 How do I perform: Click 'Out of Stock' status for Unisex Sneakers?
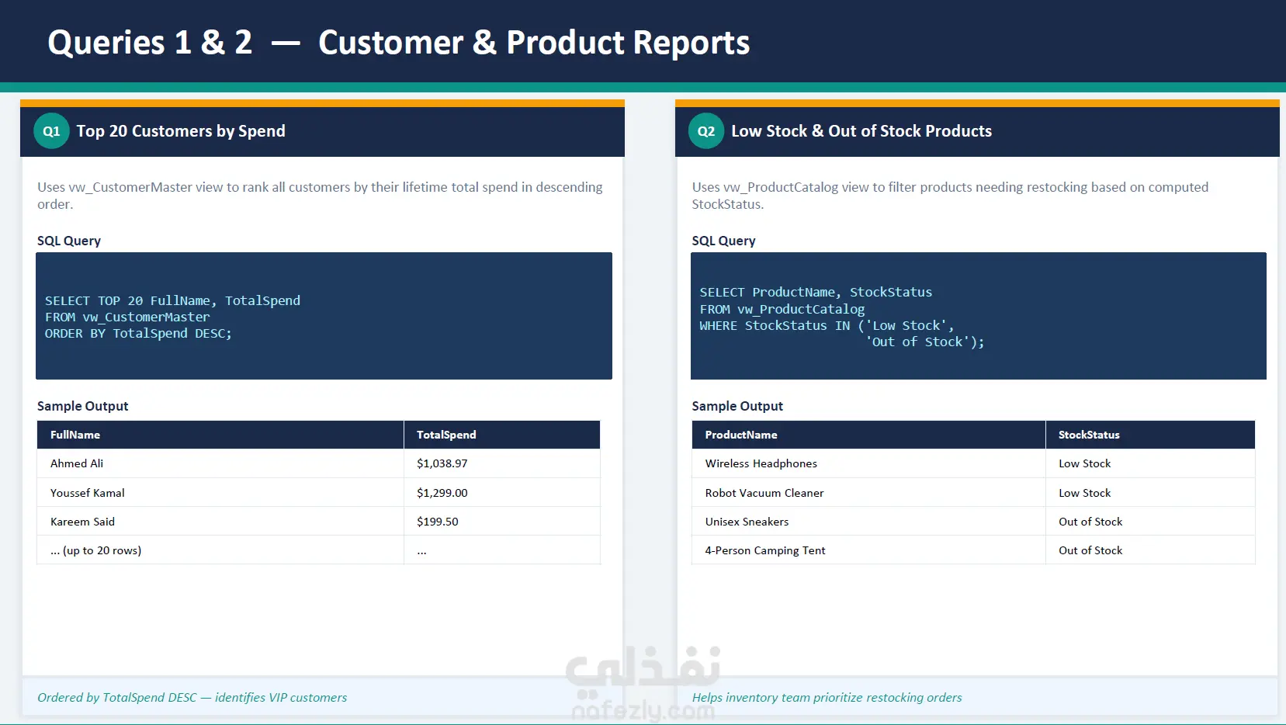[1150, 522]
